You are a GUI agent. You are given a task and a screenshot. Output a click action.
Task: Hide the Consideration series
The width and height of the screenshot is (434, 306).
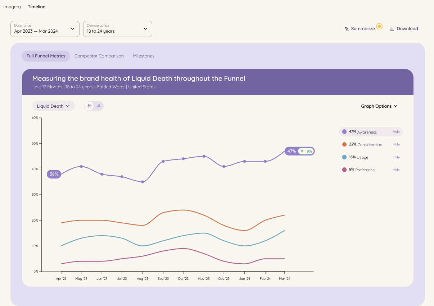396,144
